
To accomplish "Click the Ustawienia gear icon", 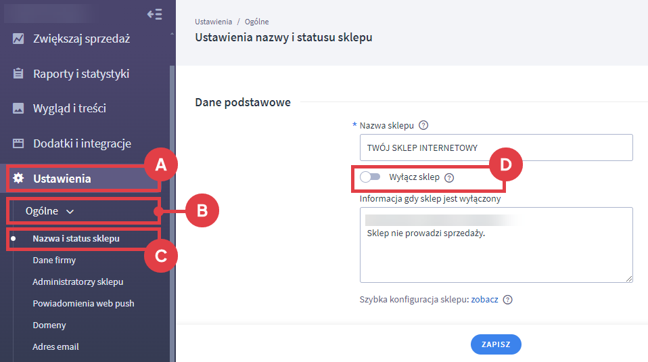I will (19, 179).
